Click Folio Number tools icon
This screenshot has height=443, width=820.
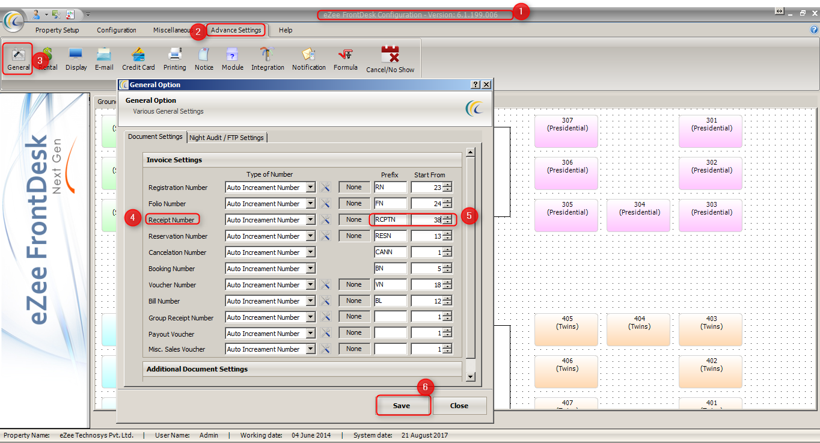coord(325,203)
